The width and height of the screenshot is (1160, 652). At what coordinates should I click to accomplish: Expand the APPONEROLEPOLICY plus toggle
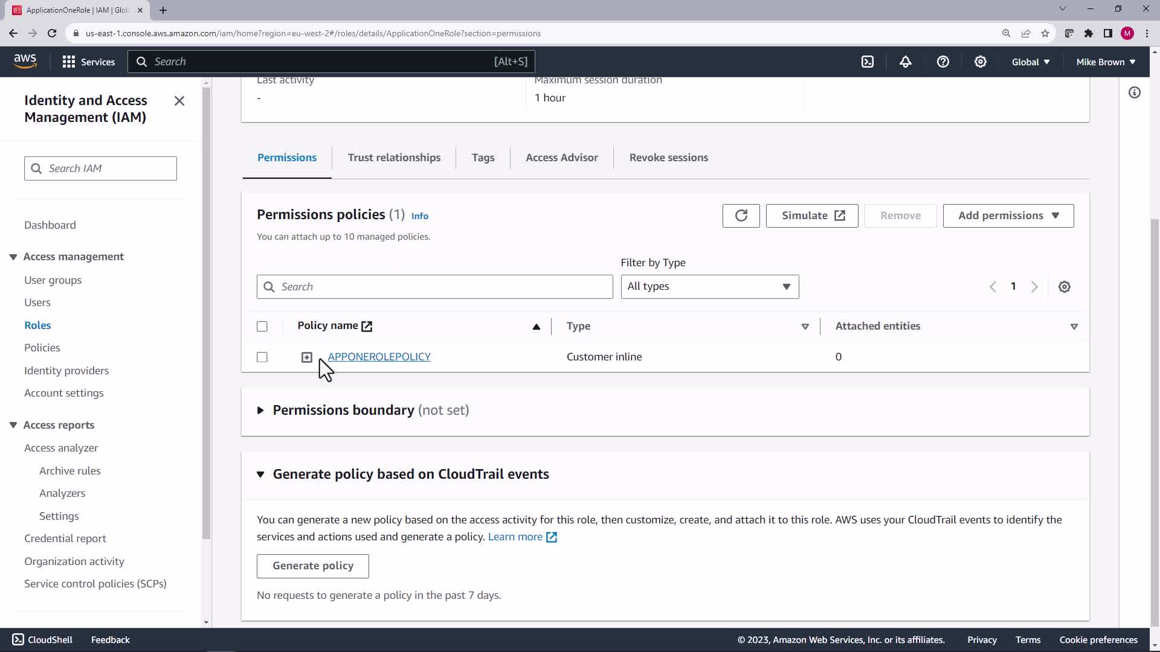tap(307, 357)
